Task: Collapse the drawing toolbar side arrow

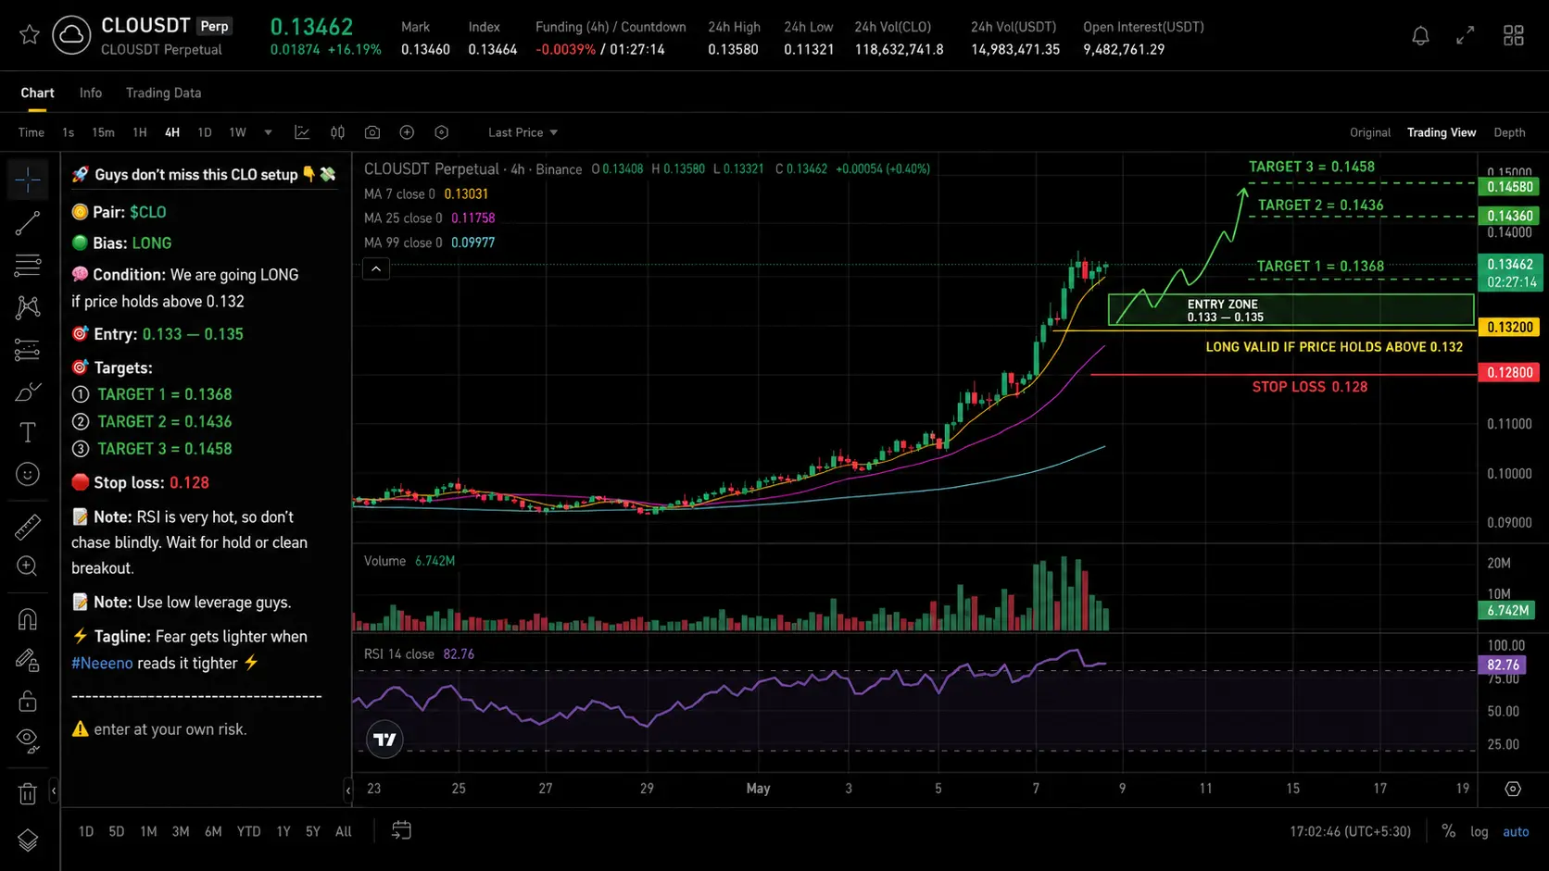Action: point(54,790)
